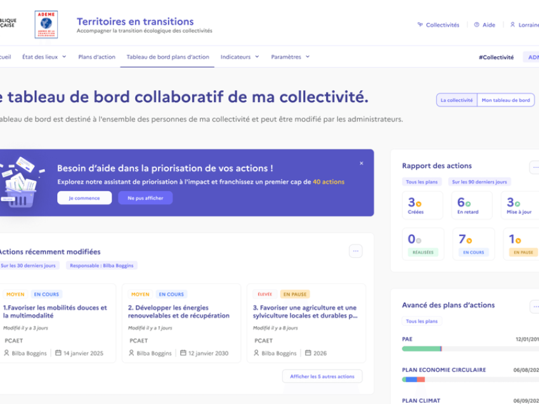Click Afficher les 5 autres actions

coord(322,376)
